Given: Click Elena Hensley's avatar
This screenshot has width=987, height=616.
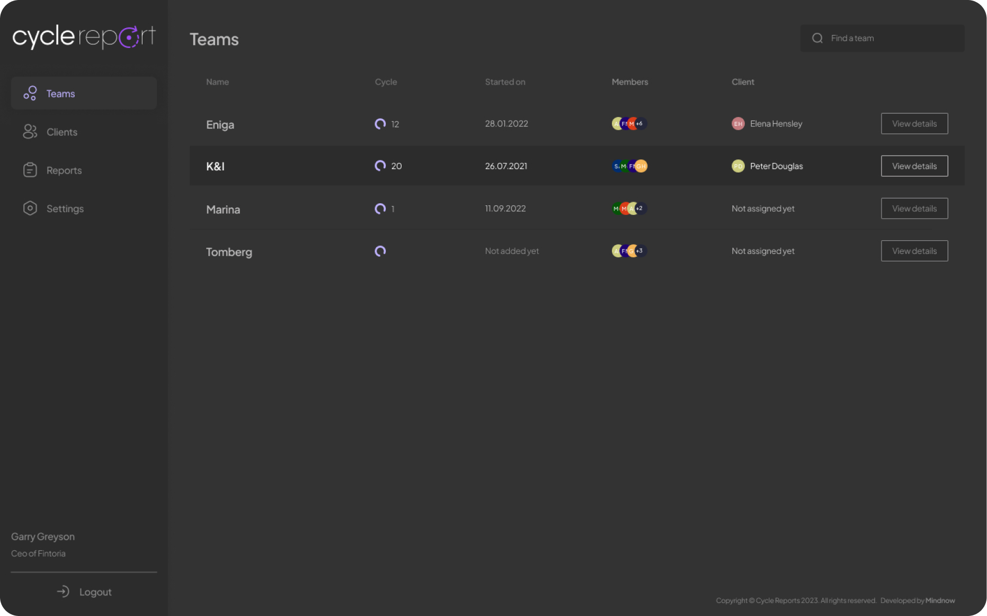Looking at the screenshot, I should 738,123.
